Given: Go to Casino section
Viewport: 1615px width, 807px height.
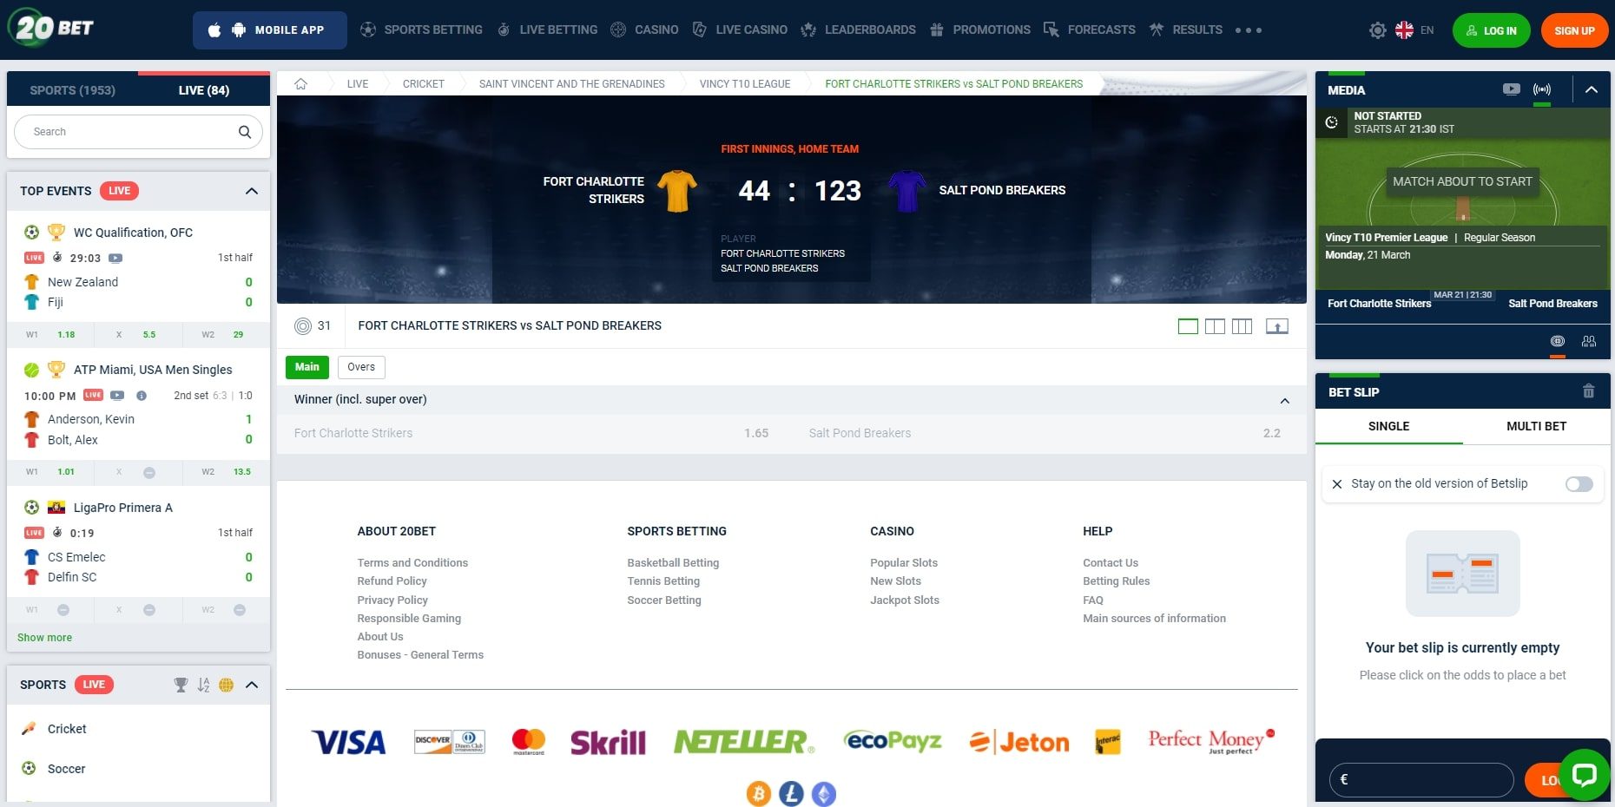Looking at the screenshot, I should point(644,30).
